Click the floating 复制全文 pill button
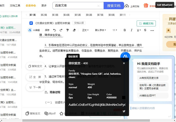Viewport: 176px width, 122px height. tap(35, 66)
